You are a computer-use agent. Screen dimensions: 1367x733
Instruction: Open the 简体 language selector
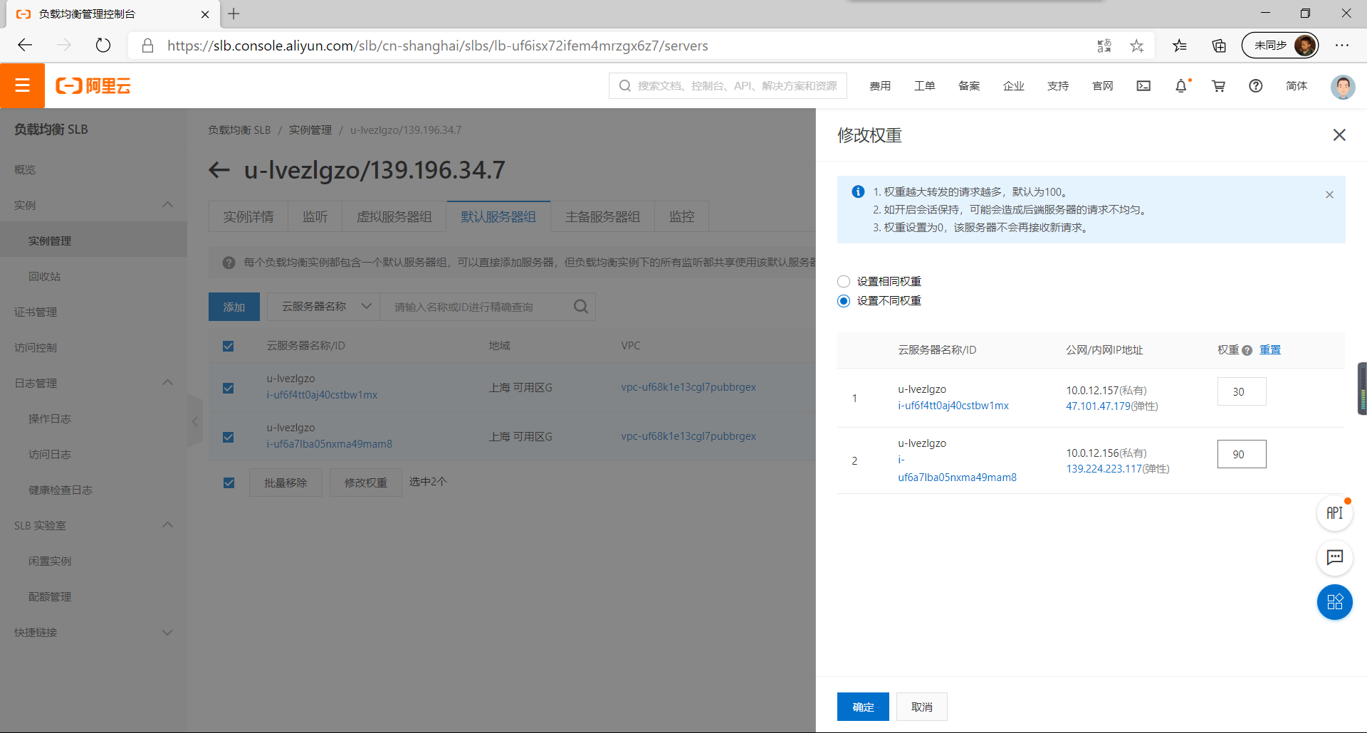click(x=1297, y=85)
